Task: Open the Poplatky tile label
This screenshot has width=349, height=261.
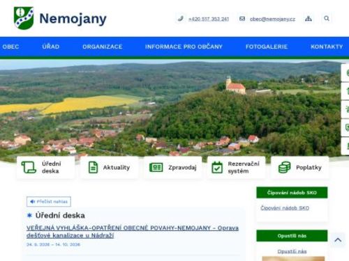Action: pos(309,168)
